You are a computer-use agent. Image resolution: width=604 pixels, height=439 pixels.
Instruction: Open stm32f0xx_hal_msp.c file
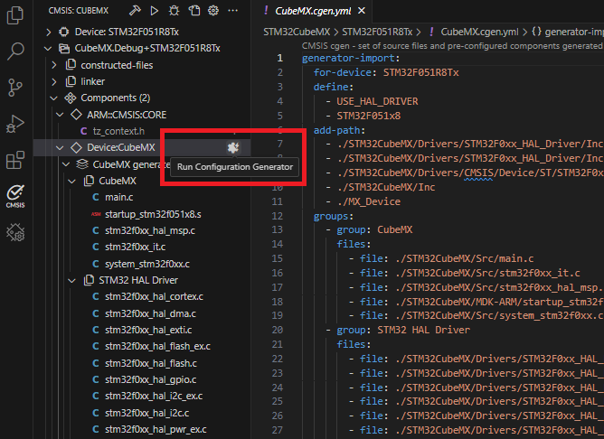click(x=150, y=231)
